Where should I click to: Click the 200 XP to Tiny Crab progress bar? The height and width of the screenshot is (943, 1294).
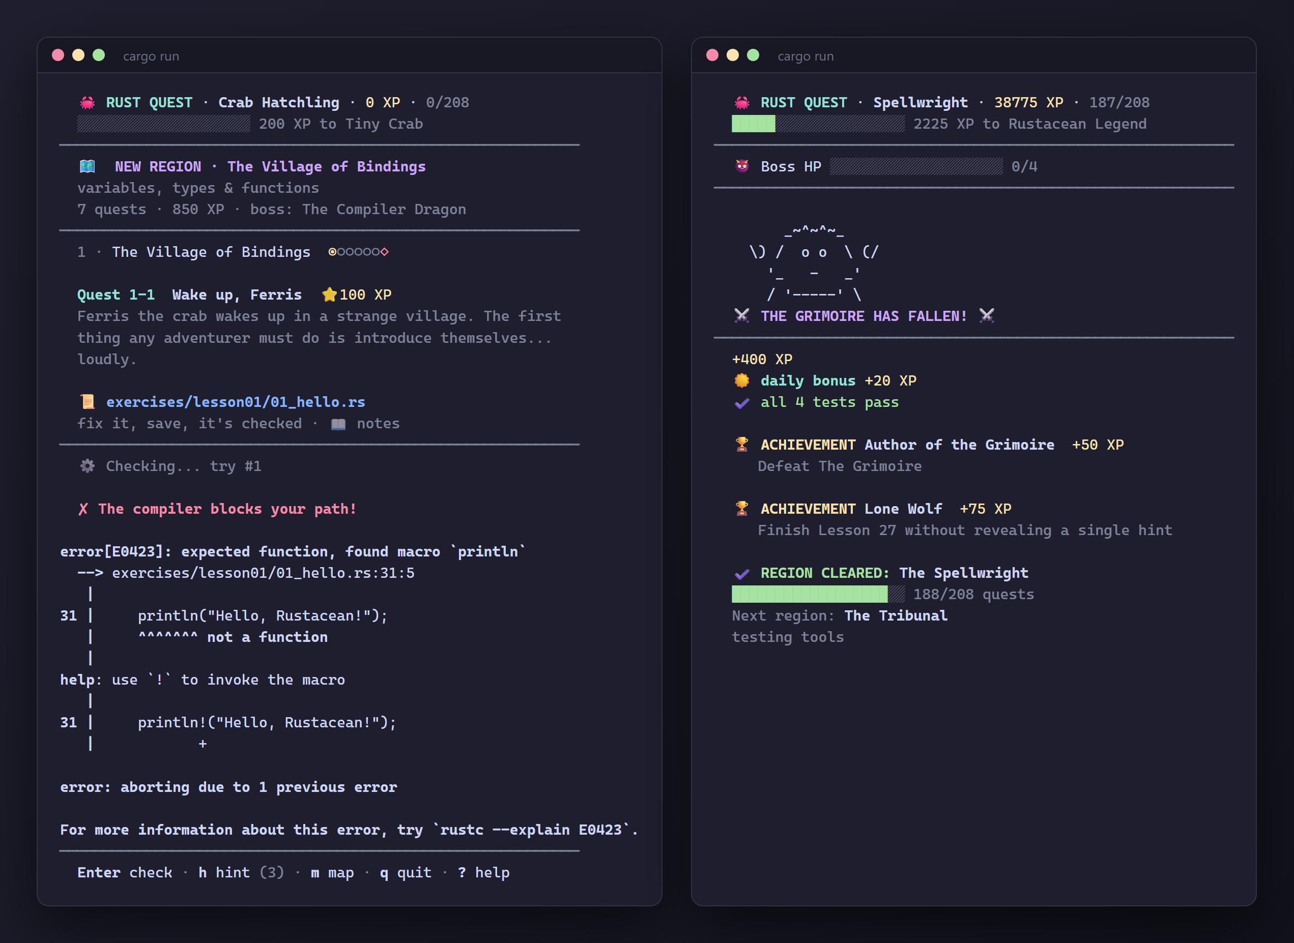click(164, 124)
